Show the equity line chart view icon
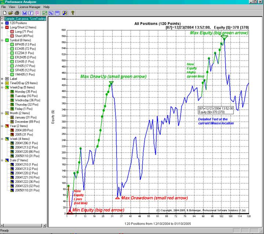Screen dimensions: 264x234 [45, 13]
